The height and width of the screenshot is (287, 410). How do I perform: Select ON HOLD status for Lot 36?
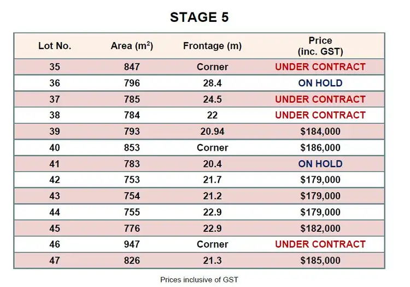click(x=320, y=83)
